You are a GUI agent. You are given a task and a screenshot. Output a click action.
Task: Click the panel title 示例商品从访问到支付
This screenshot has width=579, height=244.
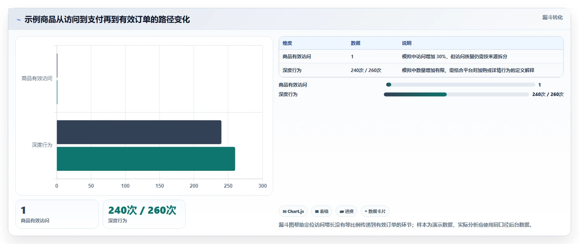(107, 20)
